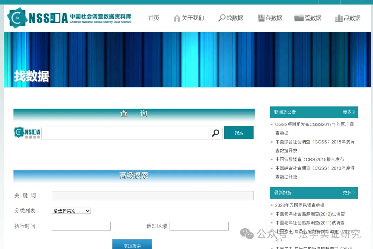Open the 存数据 menu item
Viewport: 373px width, 249px height.
pyautogui.click(x=274, y=18)
